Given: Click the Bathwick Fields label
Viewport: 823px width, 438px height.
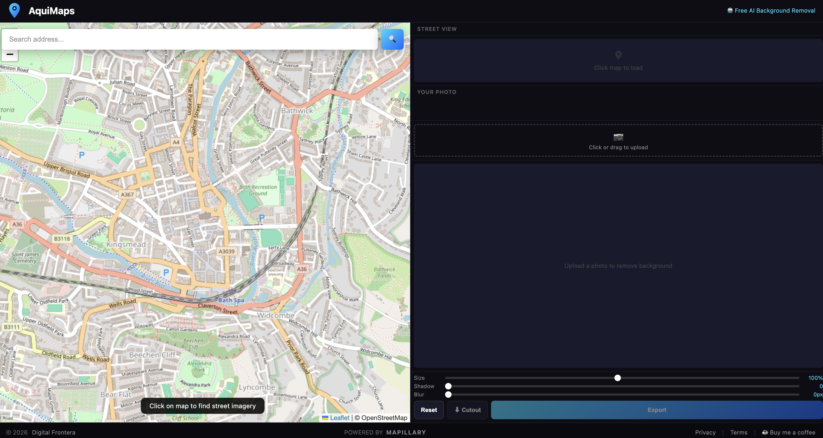Looking at the screenshot, I should click(384, 272).
